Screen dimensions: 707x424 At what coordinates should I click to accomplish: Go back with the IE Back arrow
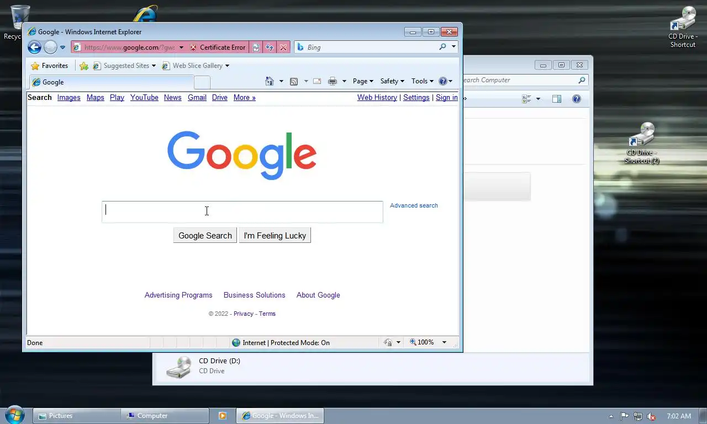coord(34,47)
